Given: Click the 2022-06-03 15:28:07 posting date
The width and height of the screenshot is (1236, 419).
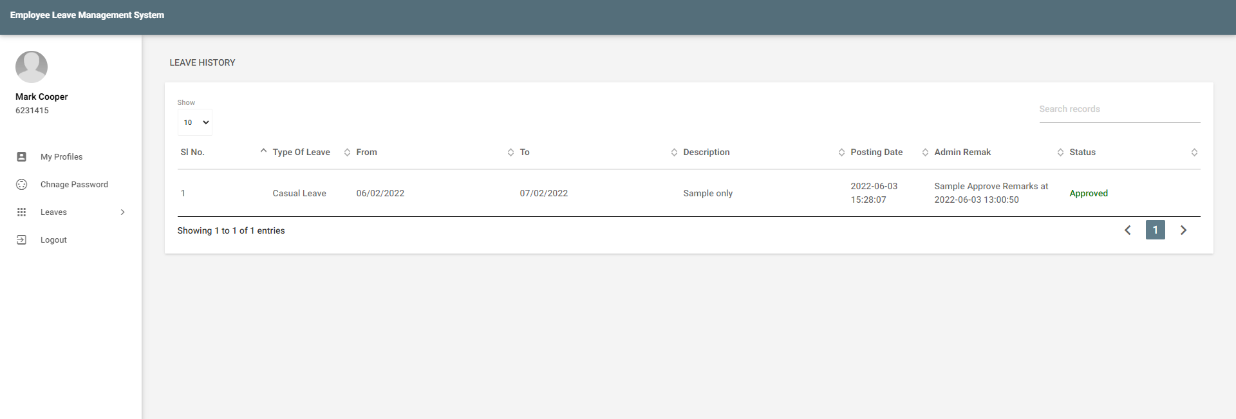Looking at the screenshot, I should point(874,193).
